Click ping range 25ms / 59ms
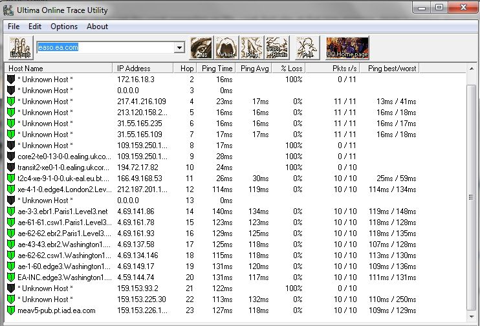The width and height of the screenshot is (480, 326). 396,179
